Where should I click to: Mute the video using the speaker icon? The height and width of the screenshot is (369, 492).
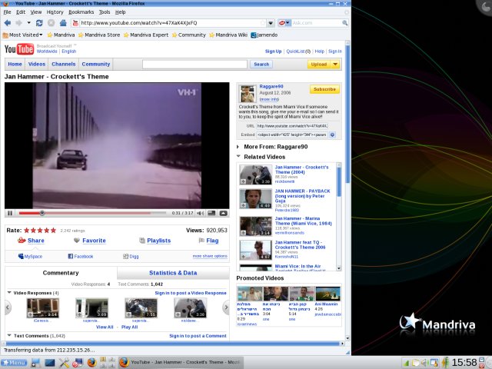click(x=201, y=213)
